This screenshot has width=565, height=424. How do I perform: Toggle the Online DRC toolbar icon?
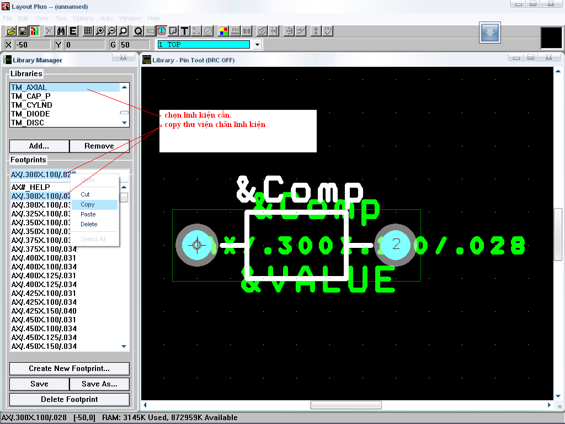[235, 31]
